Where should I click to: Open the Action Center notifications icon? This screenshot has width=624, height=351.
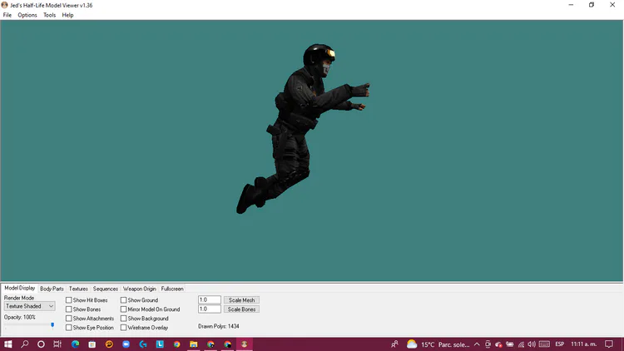609,344
